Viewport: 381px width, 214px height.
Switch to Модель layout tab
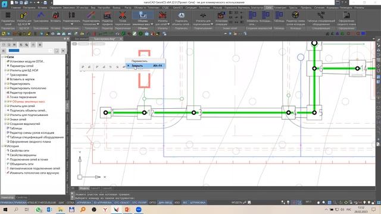(84, 188)
